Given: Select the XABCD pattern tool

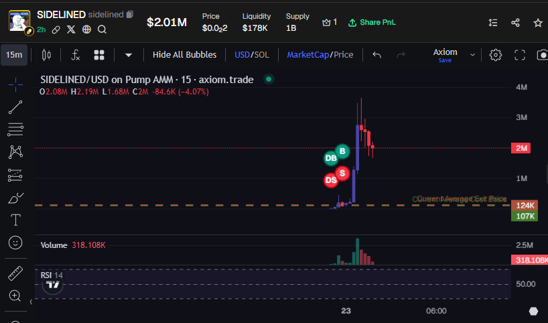Looking at the screenshot, I should (x=15, y=152).
